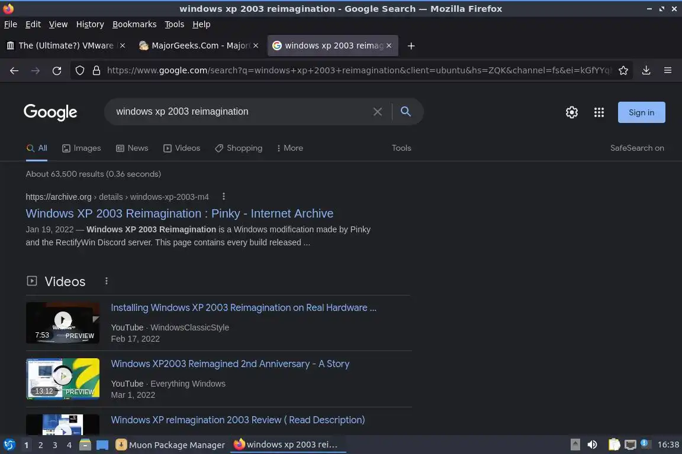Open the Google apps grid
682x454 pixels.
point(599,112)
